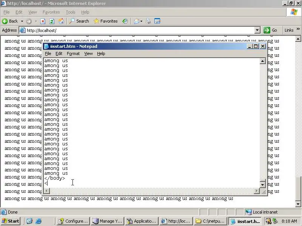Click the page icon in the address bar
Screen dimensions: 302x226
coord(23,30)
